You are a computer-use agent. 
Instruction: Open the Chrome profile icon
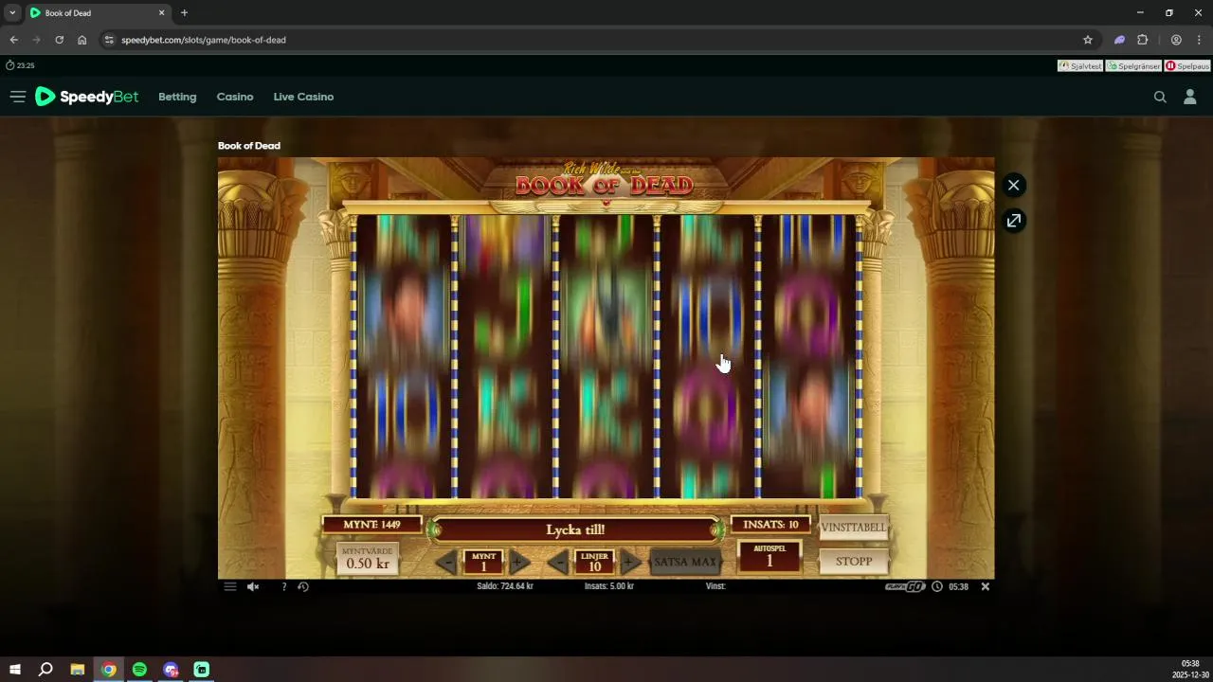pyautogui.click(x=1176, y=40)
